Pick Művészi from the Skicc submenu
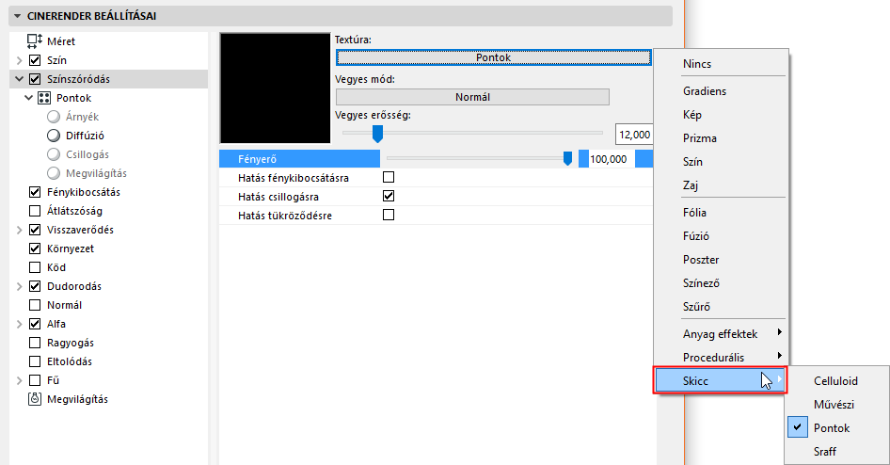The image size is (890, 465). pos(836,405)
